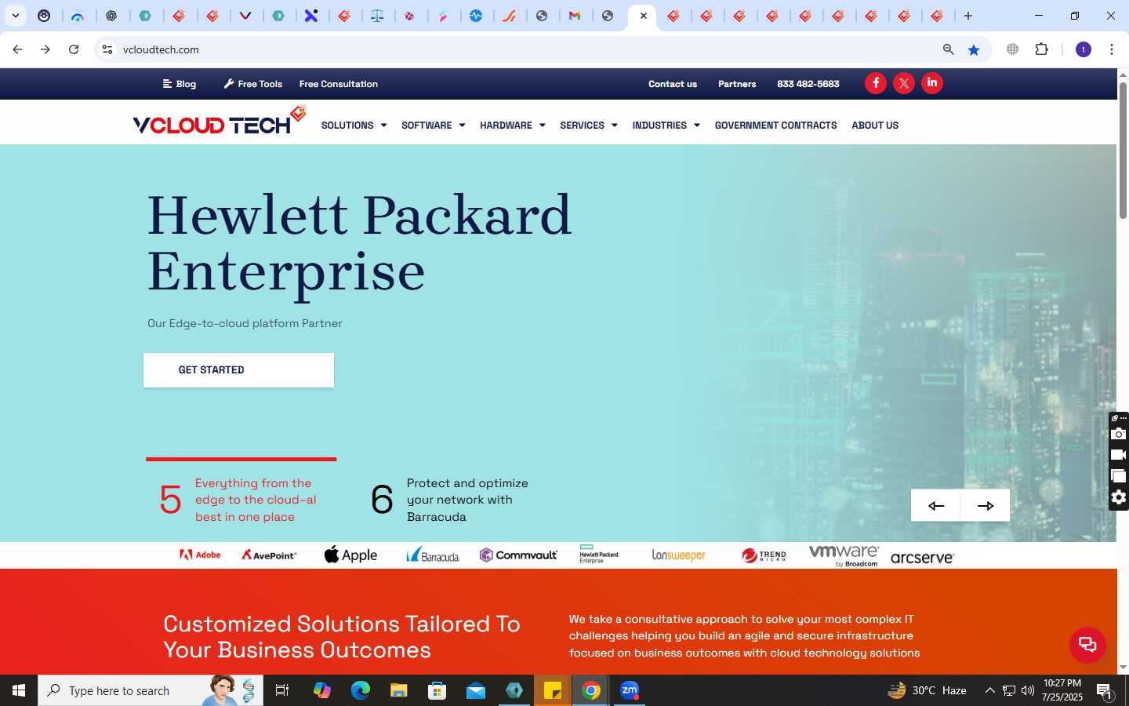Click the AvePoint partner logo
1129x706 pixels.
coord(269,555)
